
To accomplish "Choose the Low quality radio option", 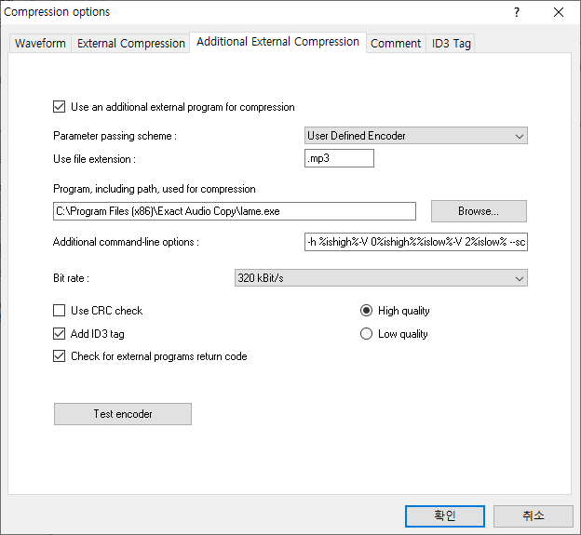I will (367, 334).
